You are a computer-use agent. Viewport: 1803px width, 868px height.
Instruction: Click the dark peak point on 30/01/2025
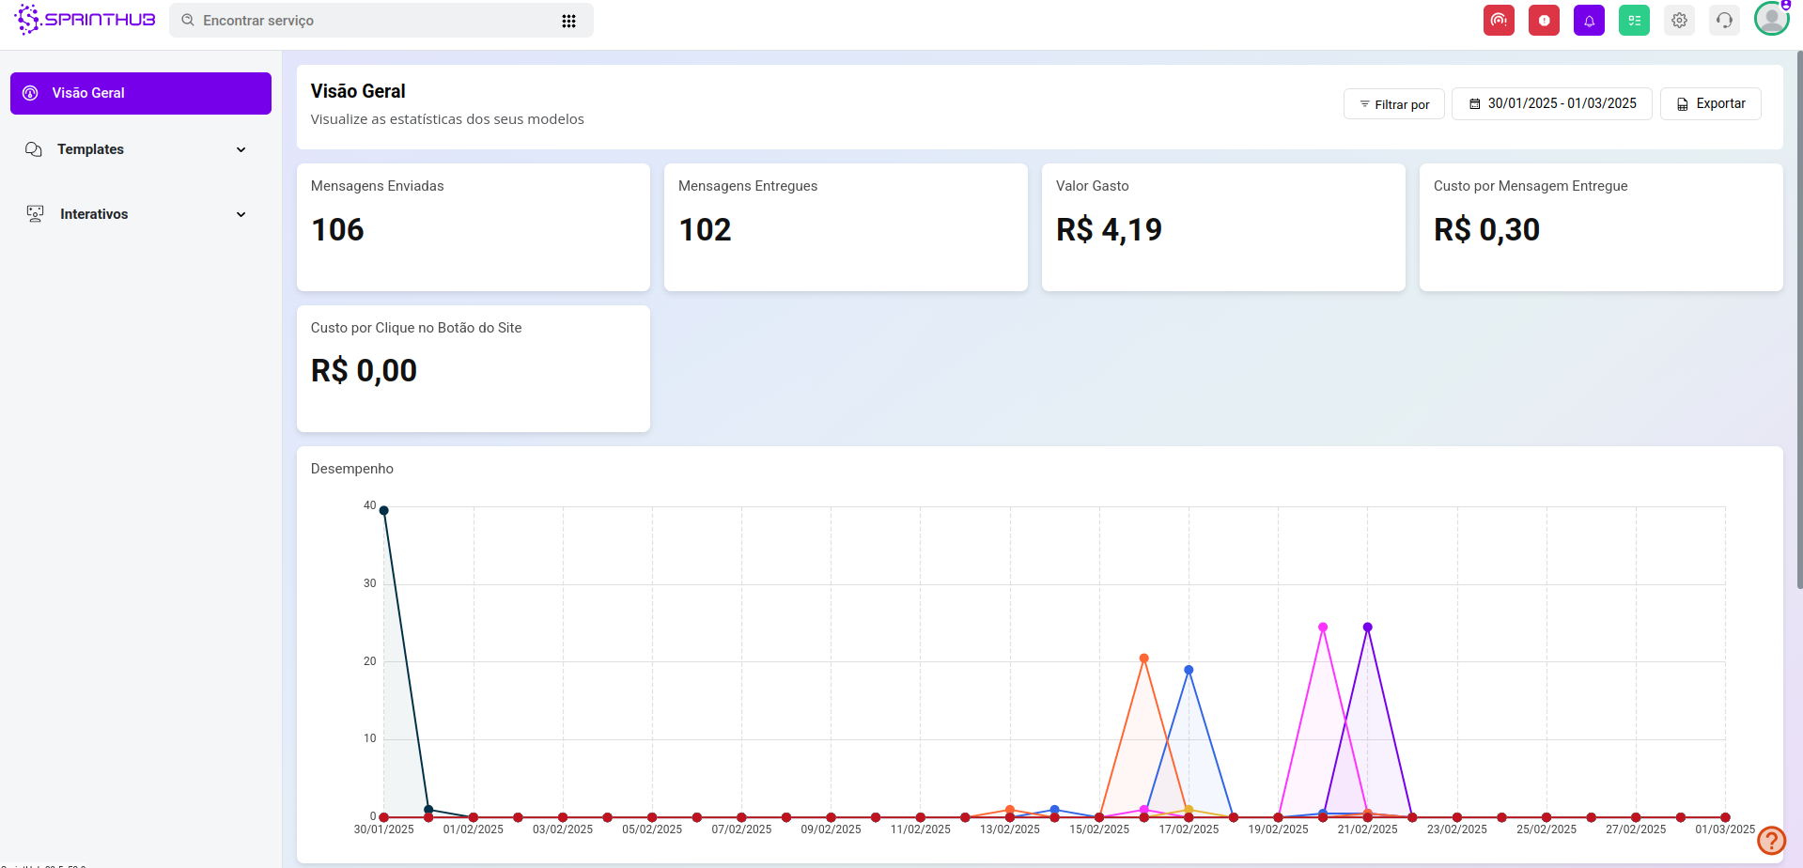coord(383,511)
